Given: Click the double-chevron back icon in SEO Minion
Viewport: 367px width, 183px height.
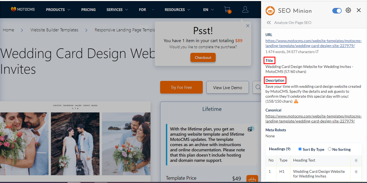Looking at the screenshot, I should [x=269, y=23].
